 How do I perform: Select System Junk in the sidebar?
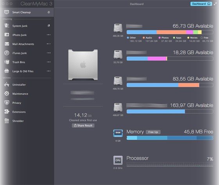click(x=27, y=26)
